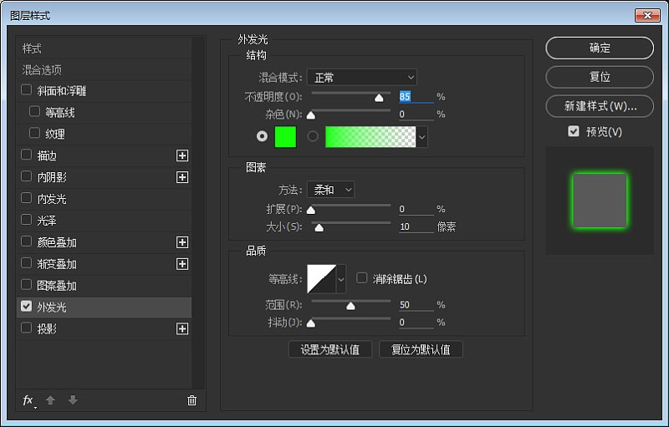This screenshot has height=427, width=669.
Task: Check the 颜色叠加 checkbox
Action: coord(27,241)
